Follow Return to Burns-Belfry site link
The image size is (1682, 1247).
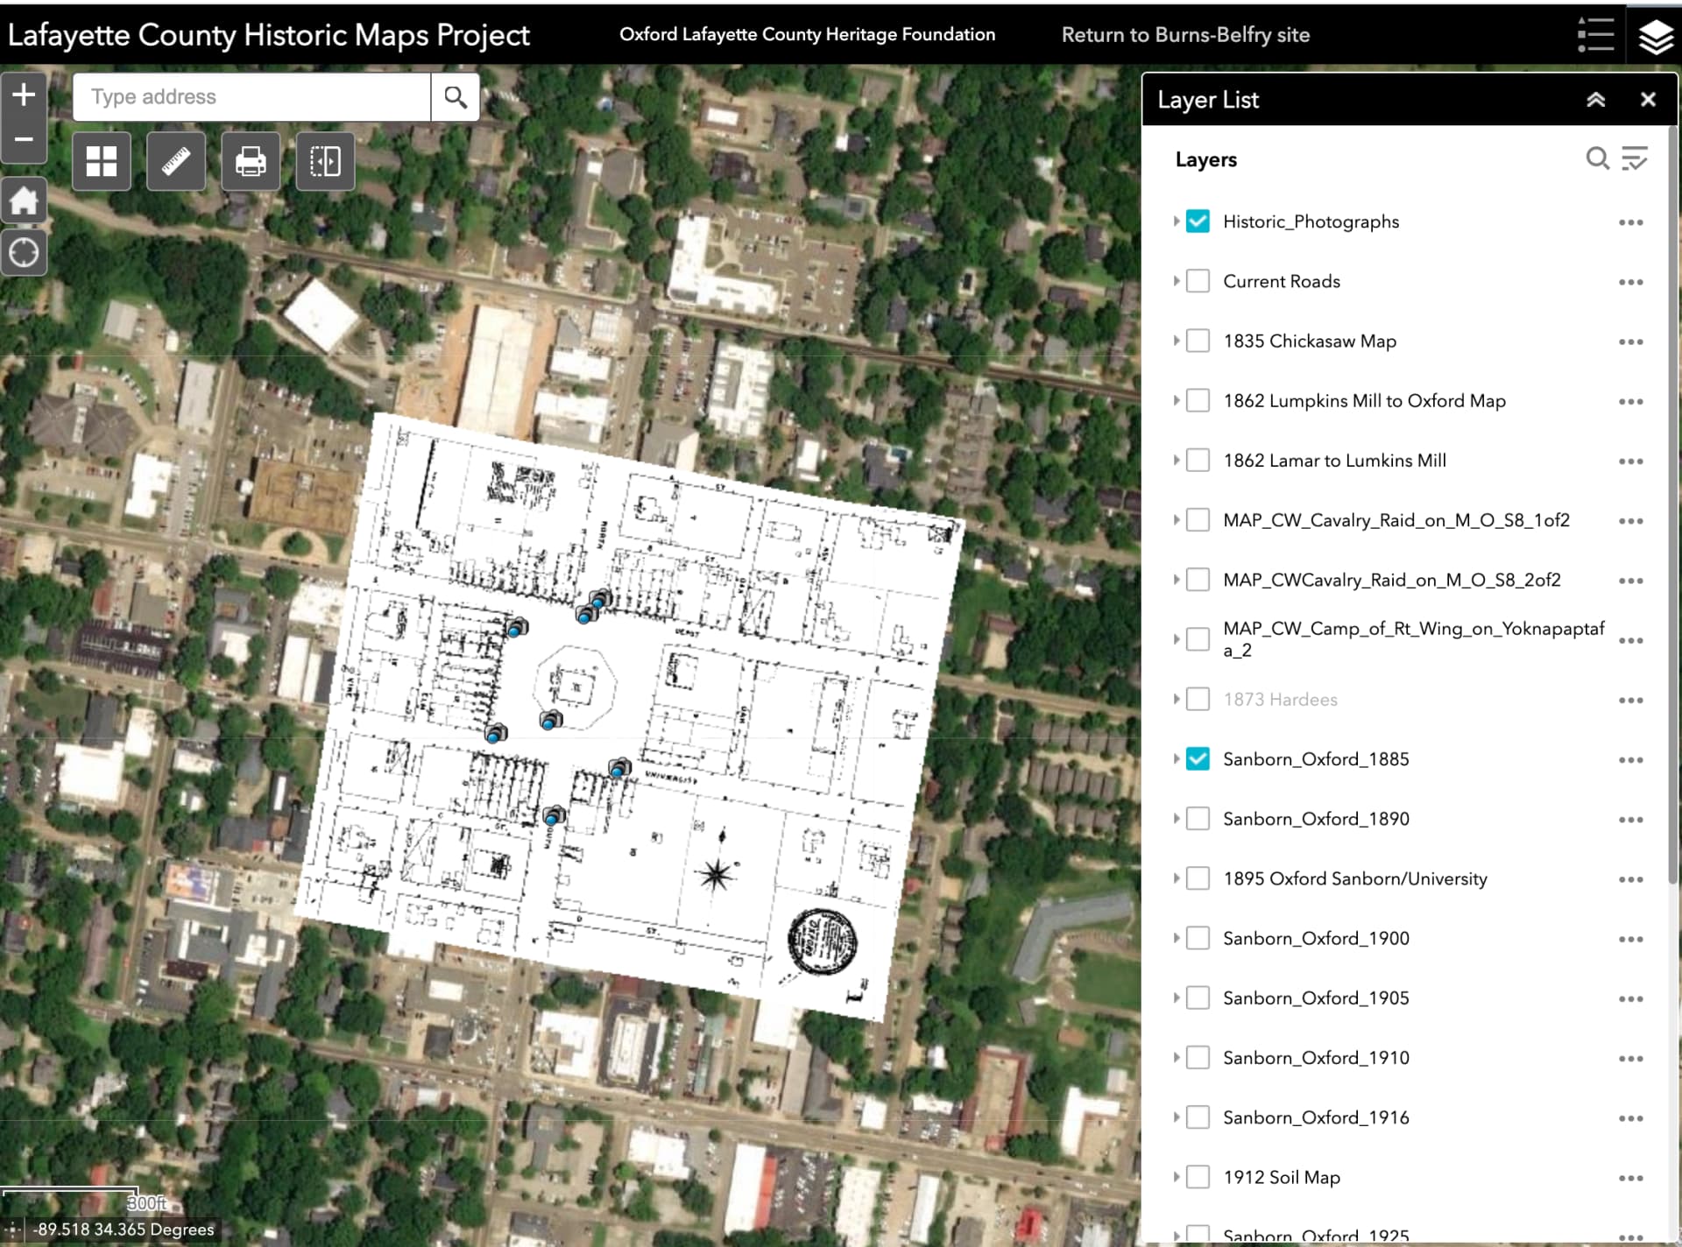tap(1185, 35)
